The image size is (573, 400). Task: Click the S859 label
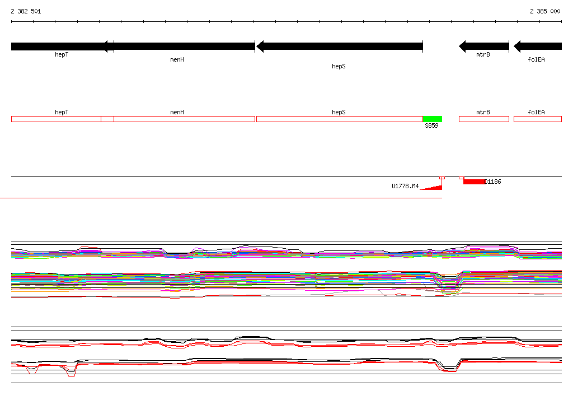431,125
